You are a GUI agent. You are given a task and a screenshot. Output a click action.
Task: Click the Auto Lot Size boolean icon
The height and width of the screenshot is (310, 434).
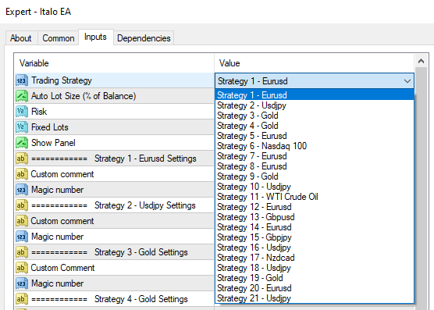(x=22, y=96)
